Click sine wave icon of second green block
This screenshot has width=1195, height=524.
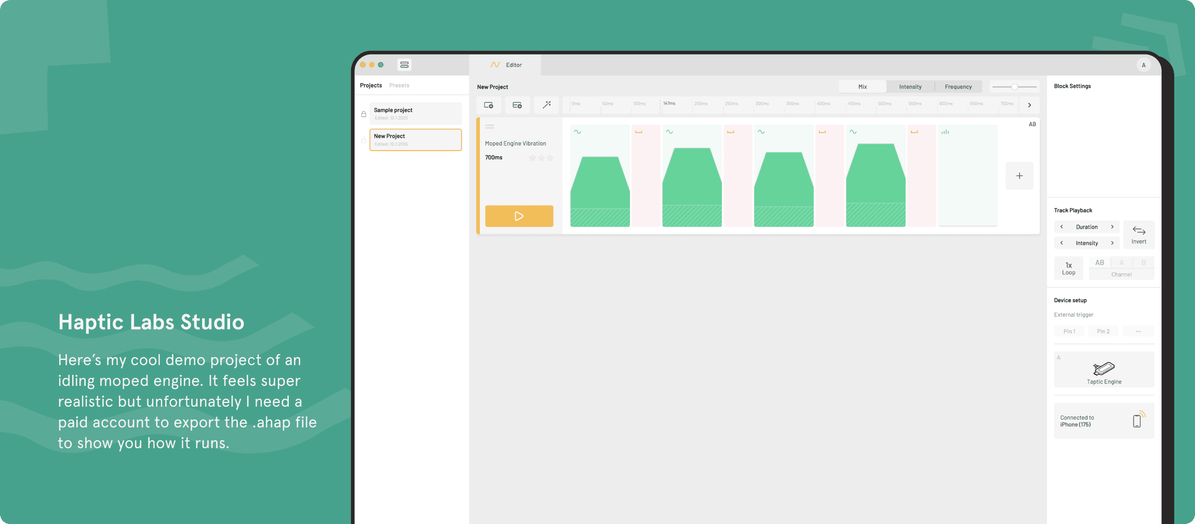click(669, 132)
